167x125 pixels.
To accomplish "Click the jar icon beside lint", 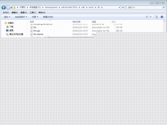I will tap(31, 27).
